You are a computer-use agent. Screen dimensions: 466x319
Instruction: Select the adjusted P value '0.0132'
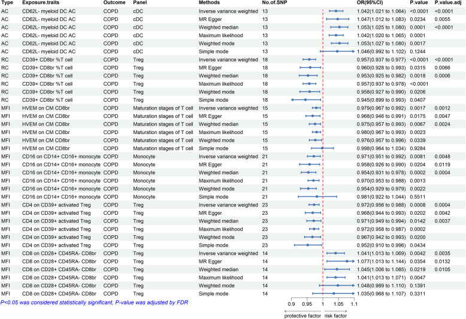click(x=442, y=262)
